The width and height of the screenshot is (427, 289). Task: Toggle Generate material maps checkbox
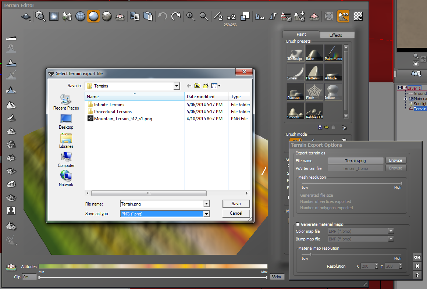298,224
